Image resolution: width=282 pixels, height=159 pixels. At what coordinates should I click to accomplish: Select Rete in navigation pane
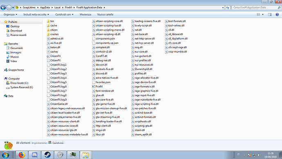[x=11, y=96]
